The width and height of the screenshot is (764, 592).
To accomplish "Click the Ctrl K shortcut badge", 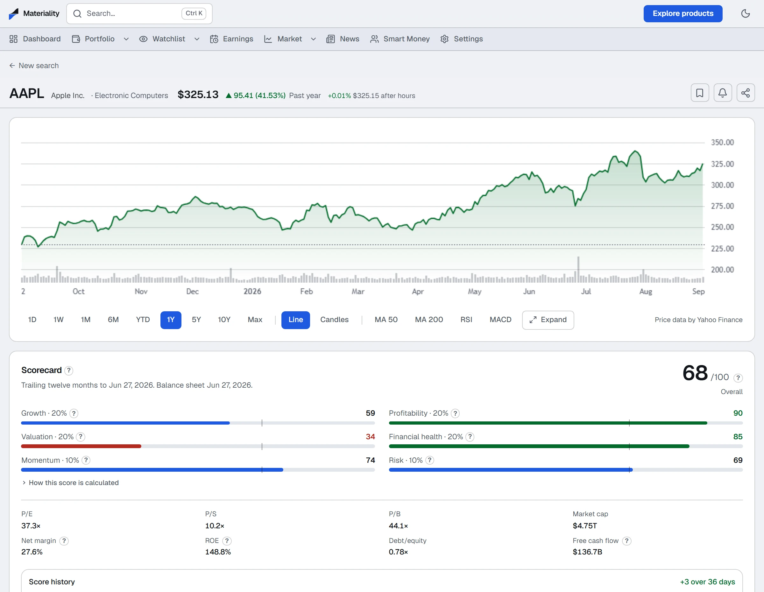I will (x=194, y=13).
